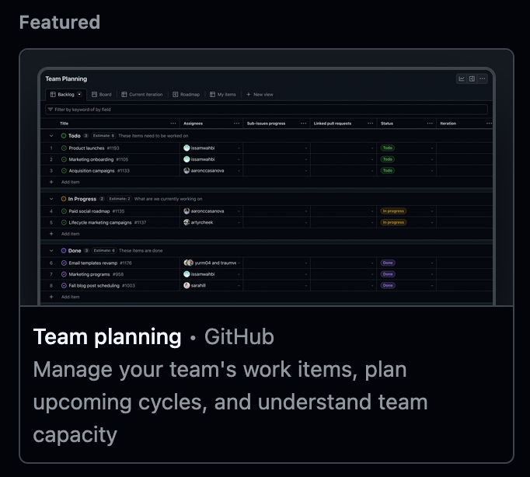The height and width of the screenshot is (477, 530).
Task: Click closed-issue icon next to Marketing programs
Action: click(64, 274)
